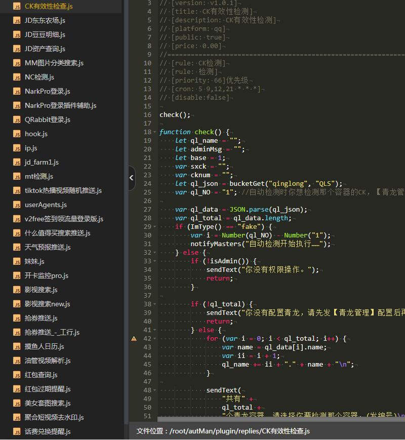Collapse the file sidebar with the arrow handle
This screenshot has width=405, height=440.
click(x=132, y=178)
